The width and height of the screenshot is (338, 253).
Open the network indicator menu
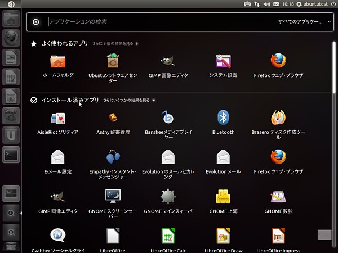[257, 4]
